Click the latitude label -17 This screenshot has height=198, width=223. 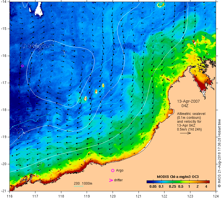click(3, 83)
